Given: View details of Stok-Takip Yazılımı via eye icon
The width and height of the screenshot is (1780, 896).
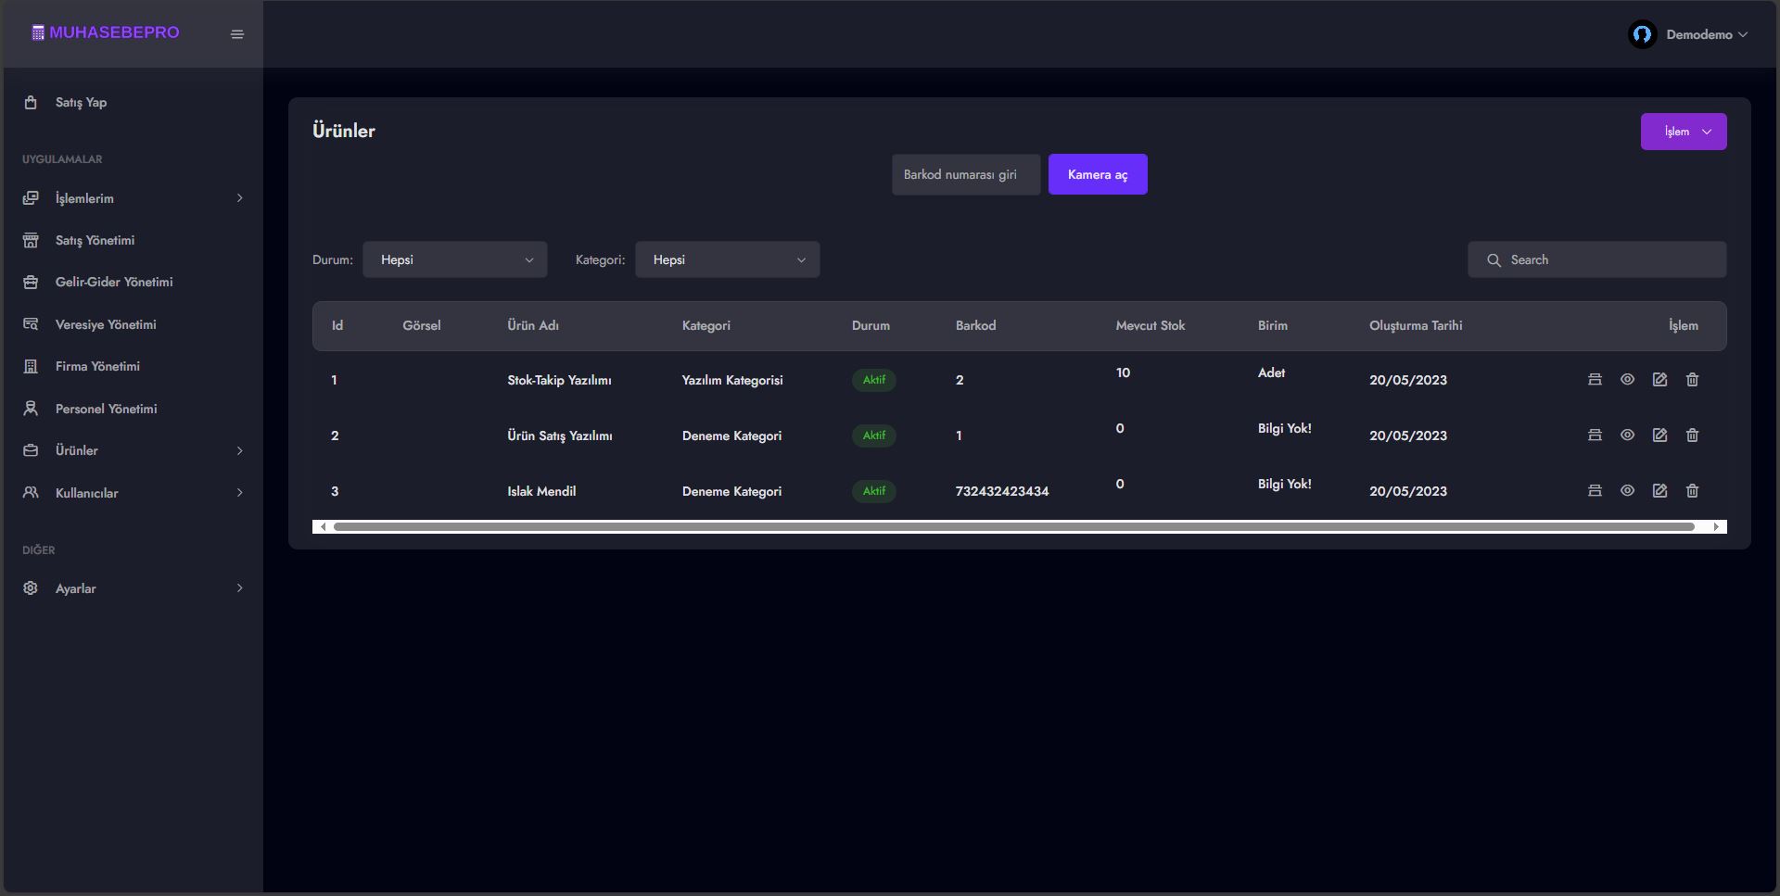Looking at the screenshot, I should tap(1627, 380).
